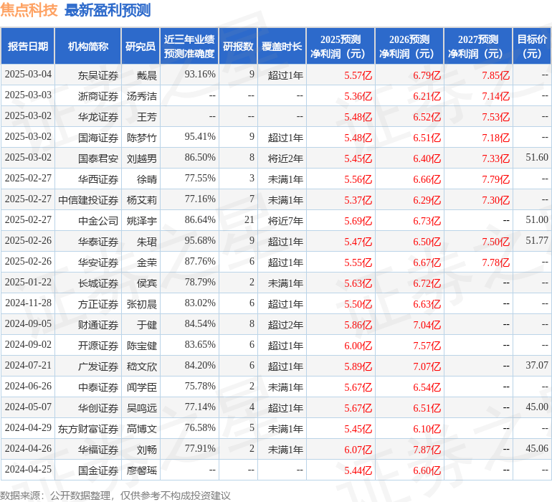The image size is (552, 502).
Task: Select the 覆盖时长 column header
Action: 282,46
